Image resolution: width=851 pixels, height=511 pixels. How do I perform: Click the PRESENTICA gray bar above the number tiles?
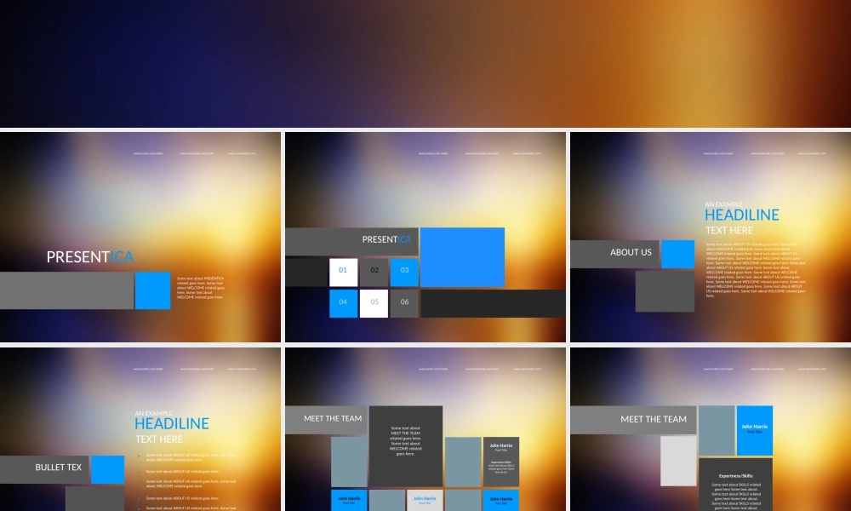[x=351, y=241]
